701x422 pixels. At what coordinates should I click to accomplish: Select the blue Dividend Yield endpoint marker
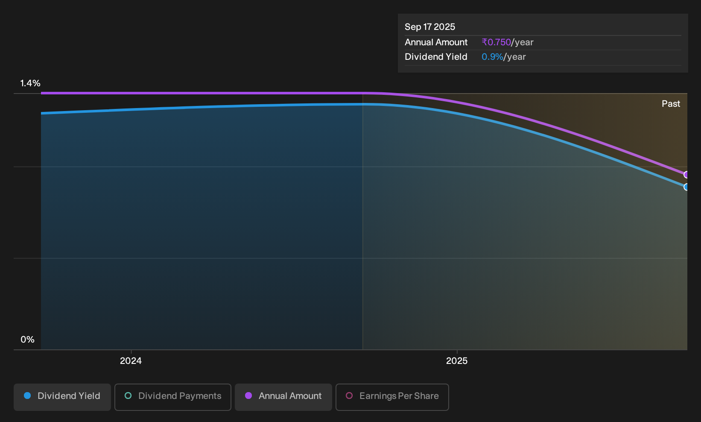coord(686,187)
